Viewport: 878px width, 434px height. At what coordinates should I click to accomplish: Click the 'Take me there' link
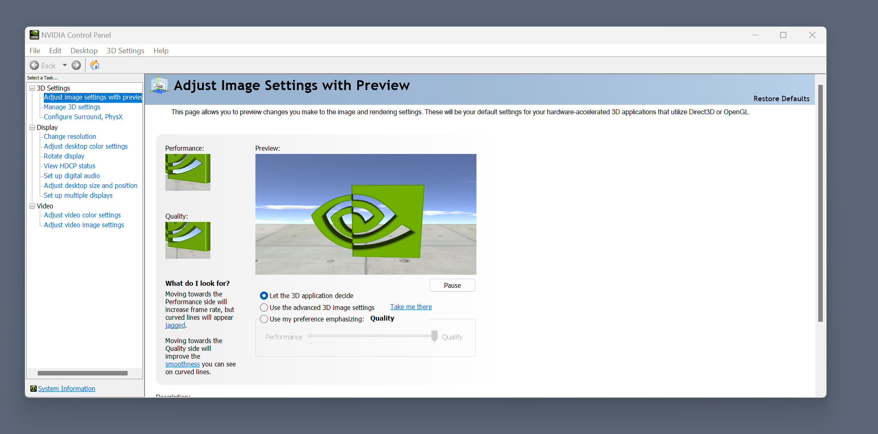[x=411, y=307]
